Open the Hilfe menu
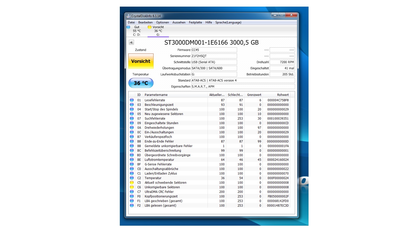 click(209, 22)
